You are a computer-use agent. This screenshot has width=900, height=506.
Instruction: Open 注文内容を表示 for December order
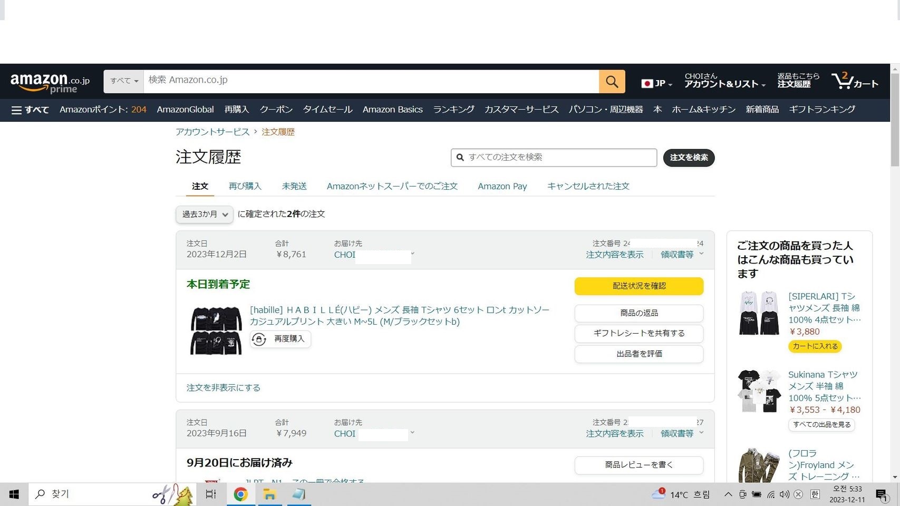tap(615, 255)
